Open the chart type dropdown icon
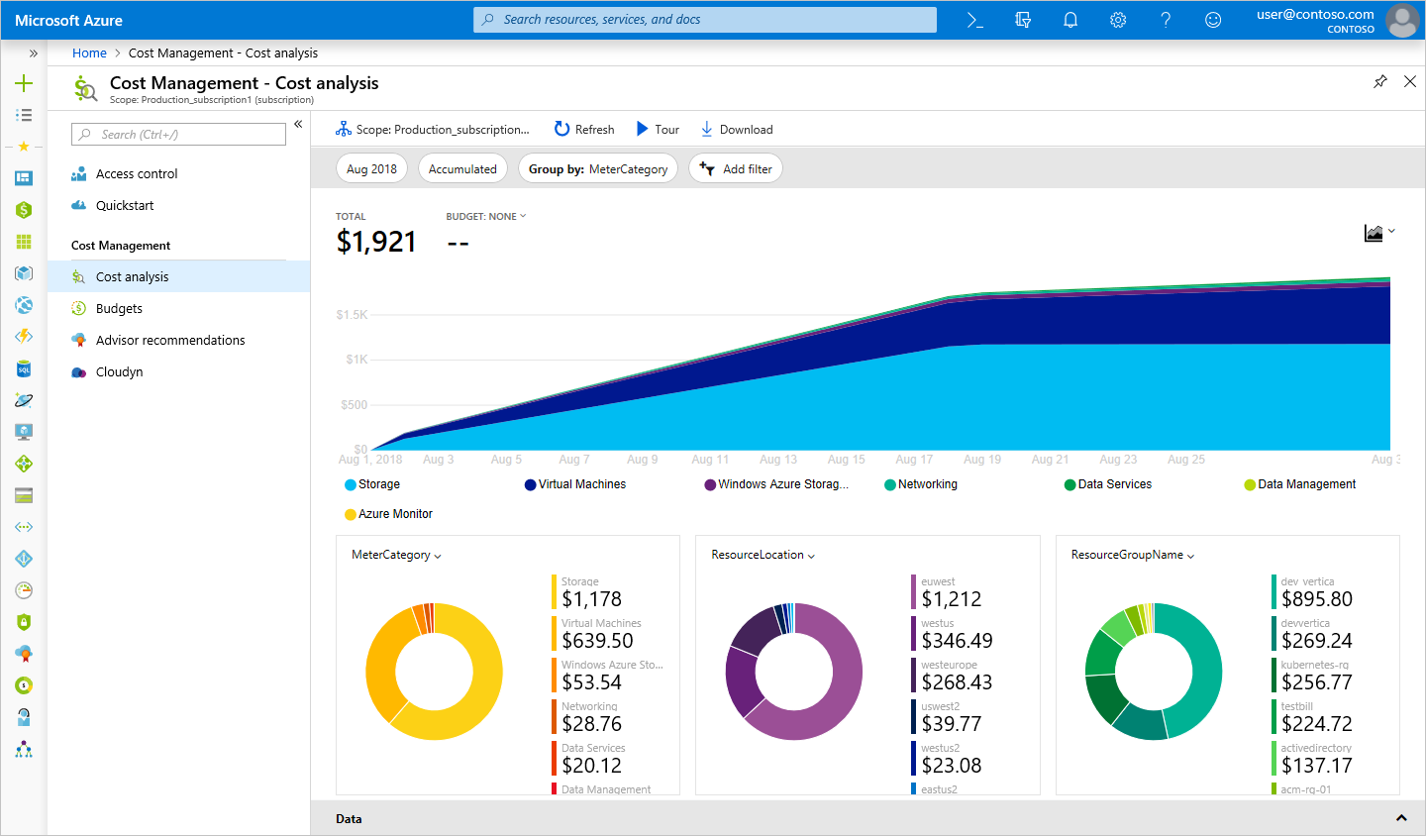Image resolution: width=1426 pixels, height=836 pixels. (x=1379, y=233)
